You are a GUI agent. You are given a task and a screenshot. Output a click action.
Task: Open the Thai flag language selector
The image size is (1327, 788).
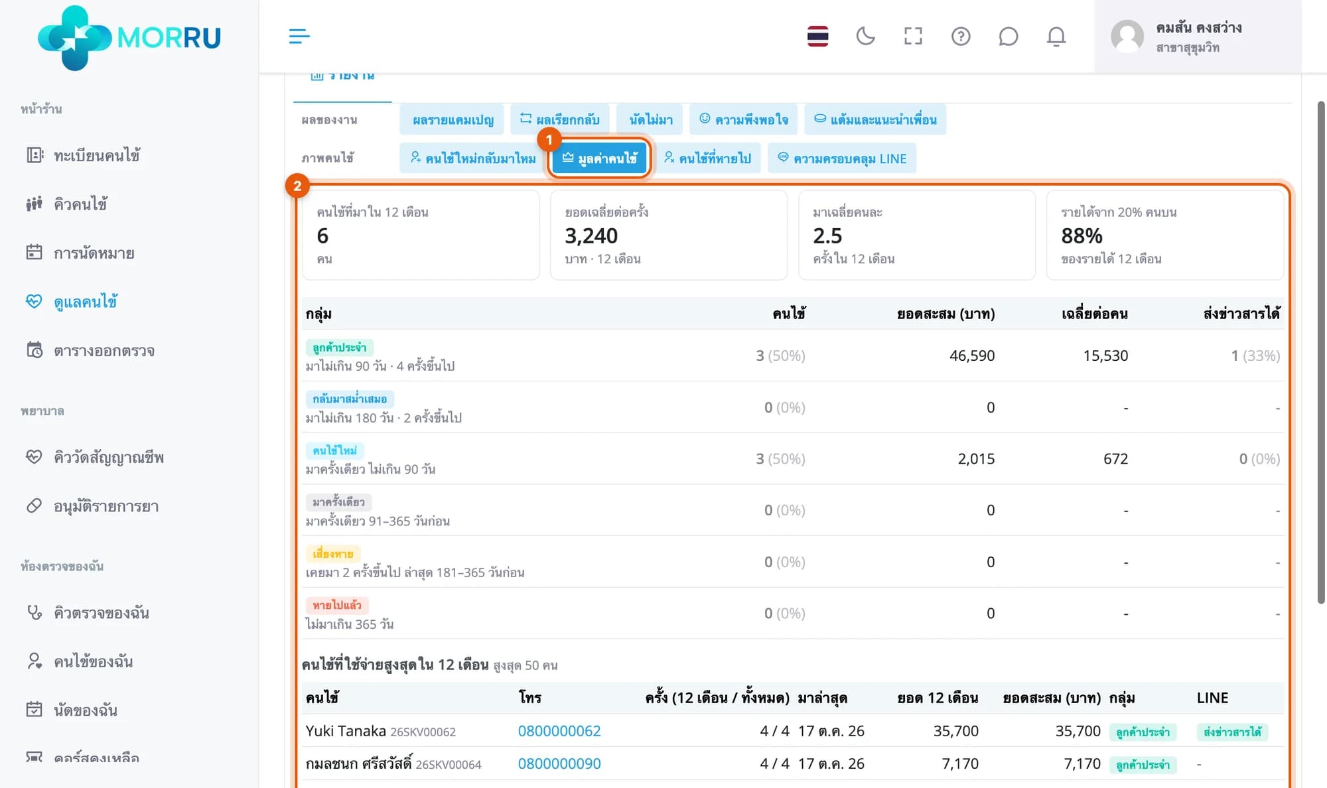(817, 36)
